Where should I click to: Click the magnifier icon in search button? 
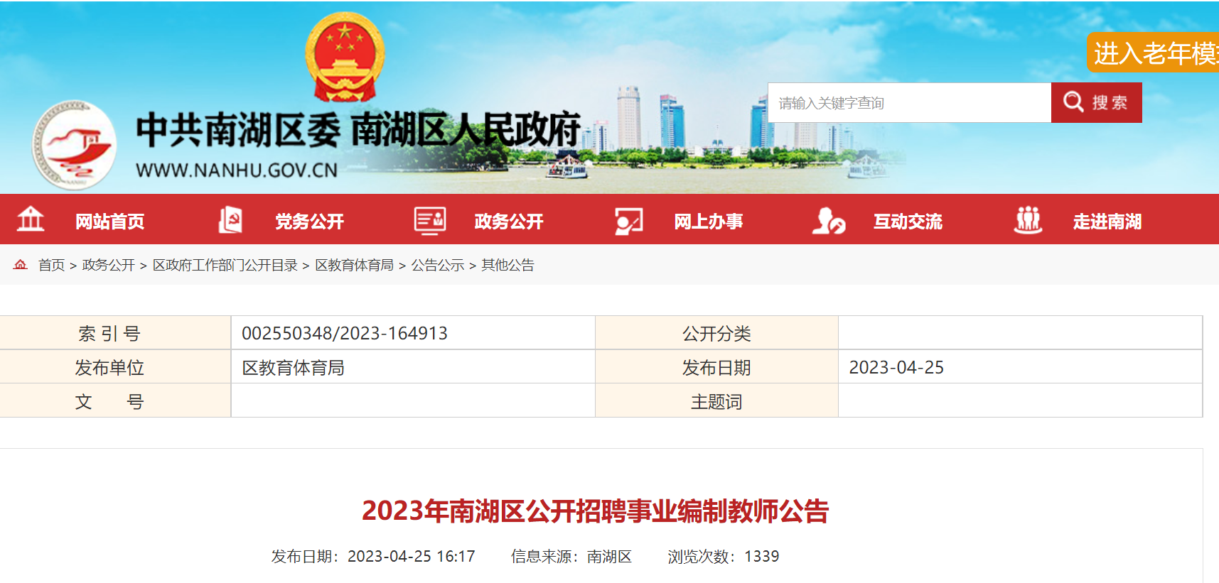click(x=1073, y=102)
